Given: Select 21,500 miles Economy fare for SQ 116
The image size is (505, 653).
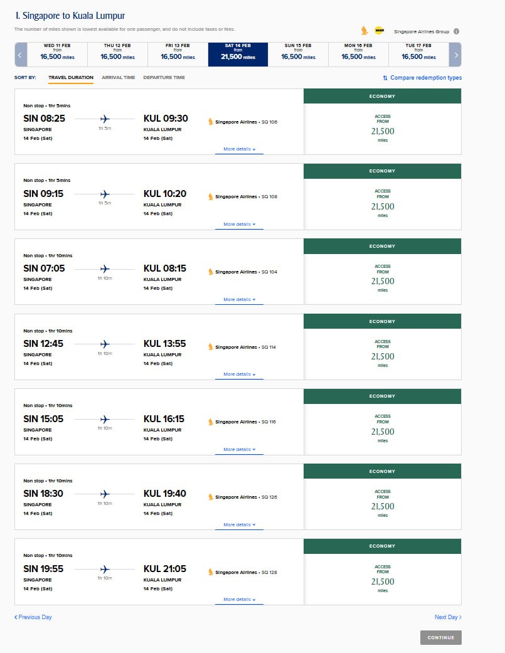Looking at the screenshot, I should [382, 429].
